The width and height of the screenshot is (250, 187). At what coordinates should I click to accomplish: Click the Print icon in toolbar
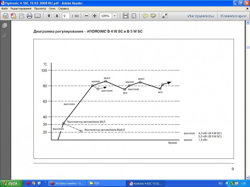tap(29, 16)
